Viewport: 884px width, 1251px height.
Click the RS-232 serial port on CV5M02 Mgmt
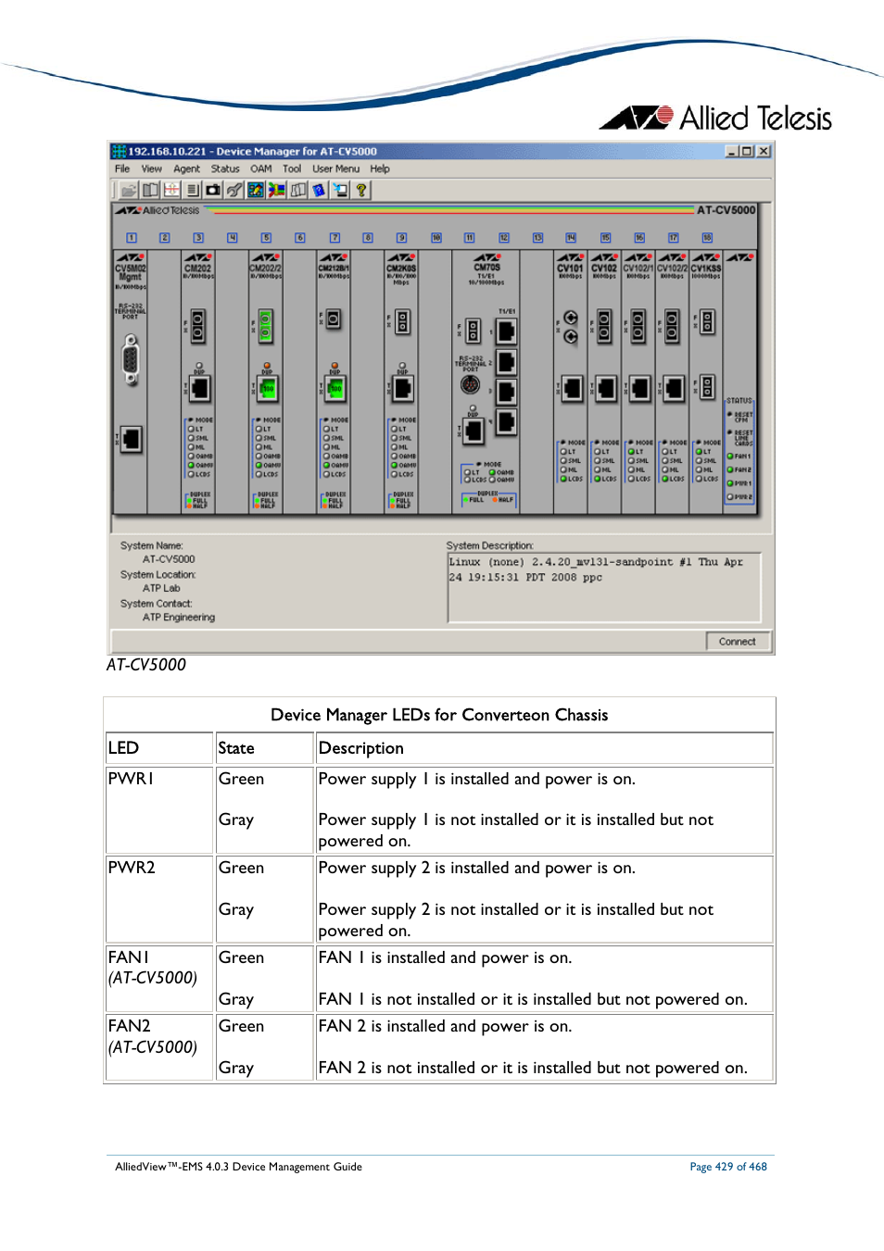131,360
